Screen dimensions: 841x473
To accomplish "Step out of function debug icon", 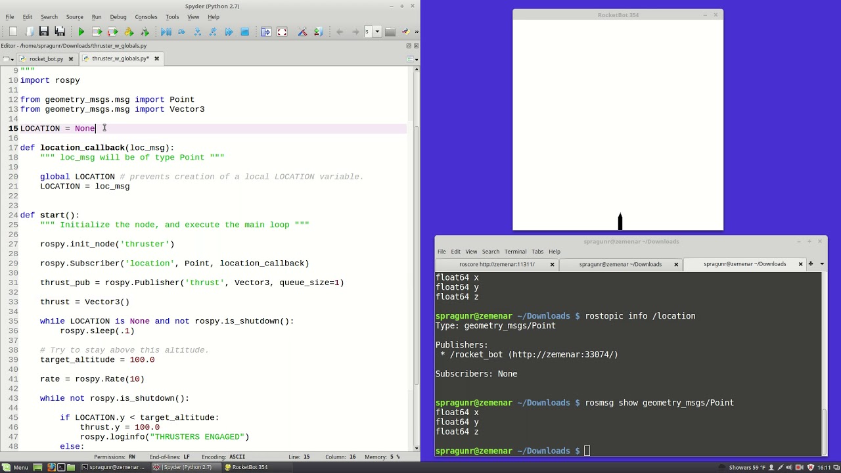I will tap(213, 32).
